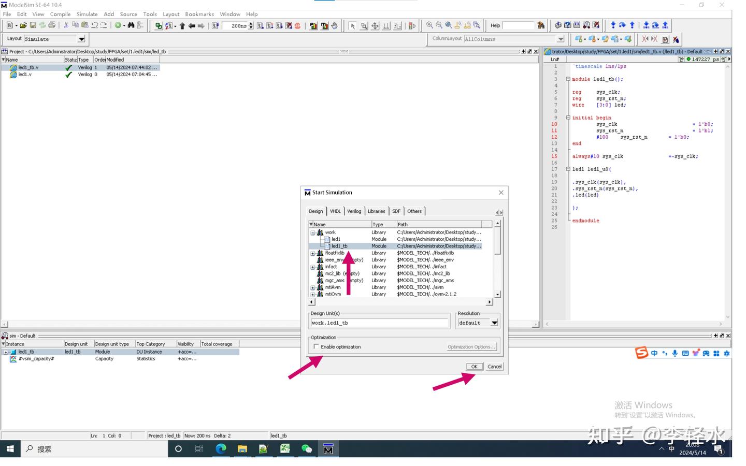746x466 pixels.
Task: Click the Help search input field
Action: 519,25
